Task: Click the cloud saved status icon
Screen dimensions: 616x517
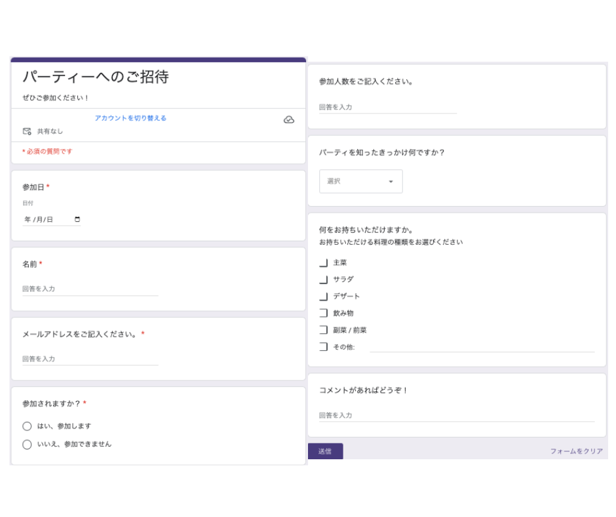Action: [289, 119]
